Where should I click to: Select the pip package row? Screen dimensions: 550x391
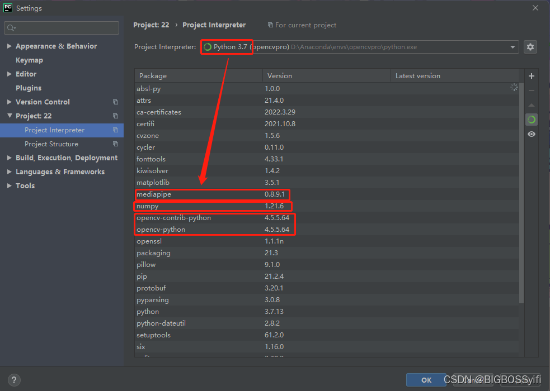pos(327,276)
